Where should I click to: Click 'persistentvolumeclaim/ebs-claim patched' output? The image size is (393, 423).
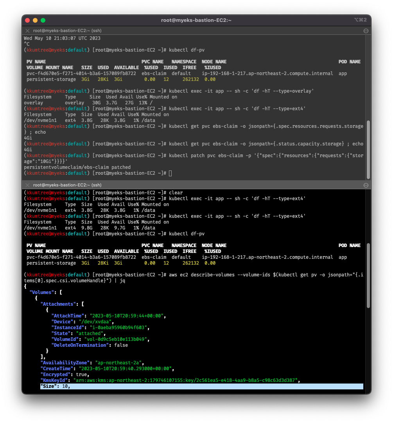[77, 167]
